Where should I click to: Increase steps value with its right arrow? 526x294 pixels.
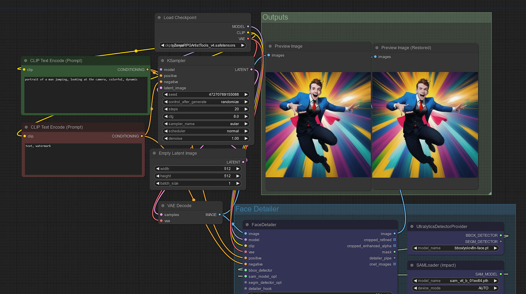coord(246,109)
